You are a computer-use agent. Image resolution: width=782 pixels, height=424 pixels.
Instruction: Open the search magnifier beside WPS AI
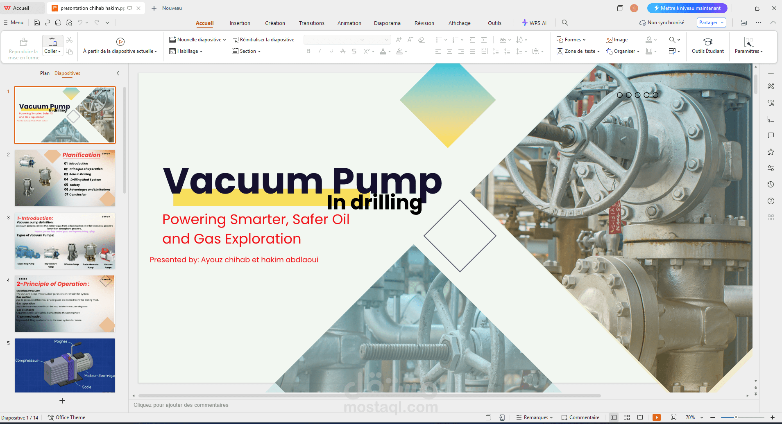[x=565, y=23]
